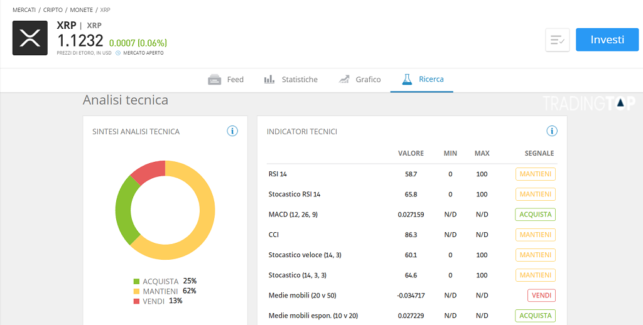Select the CCI row label

(x=274, y=235)
